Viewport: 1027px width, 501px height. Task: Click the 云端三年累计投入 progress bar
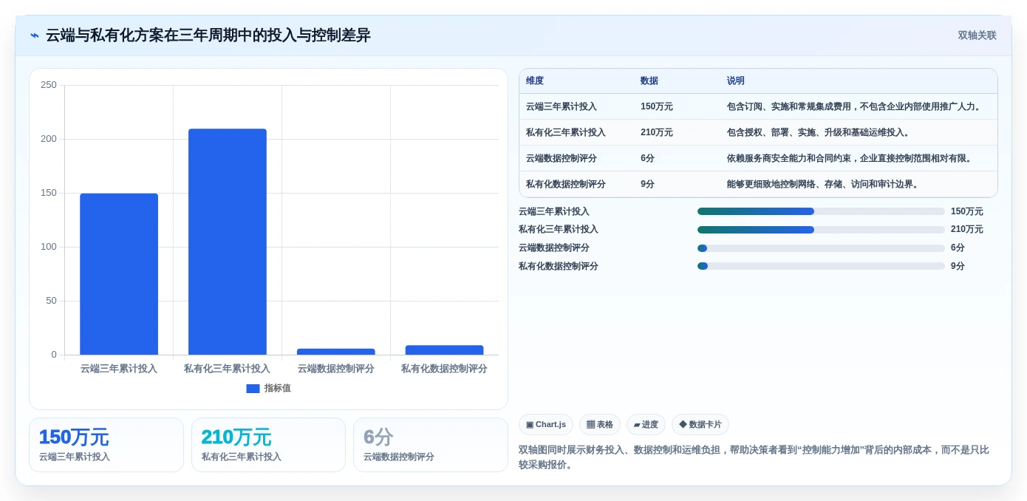click(x=821, y=211)
